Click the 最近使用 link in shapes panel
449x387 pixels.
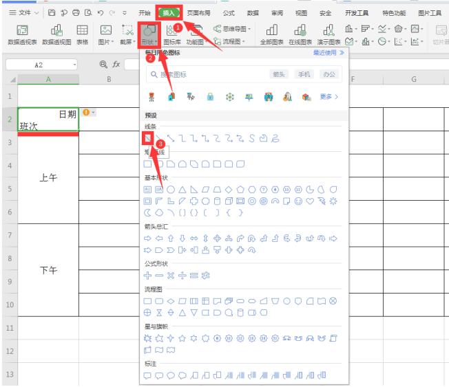(328, 53)
